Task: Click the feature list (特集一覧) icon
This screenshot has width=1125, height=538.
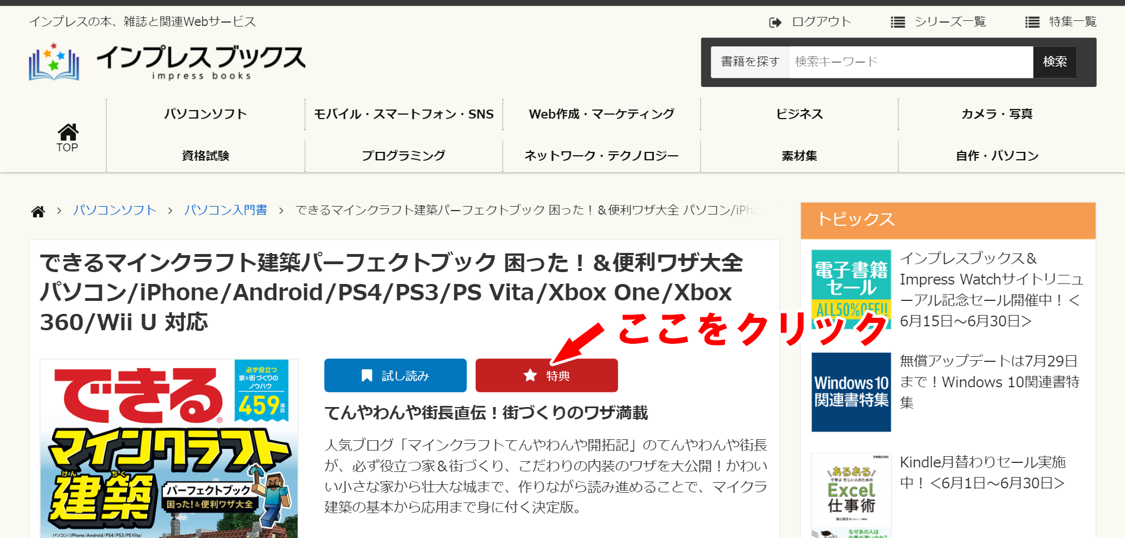Action: coord(1032,22)
